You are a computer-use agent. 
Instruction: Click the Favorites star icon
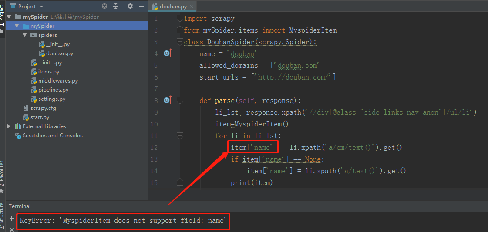pyautogui.click(x=2, y=191)
